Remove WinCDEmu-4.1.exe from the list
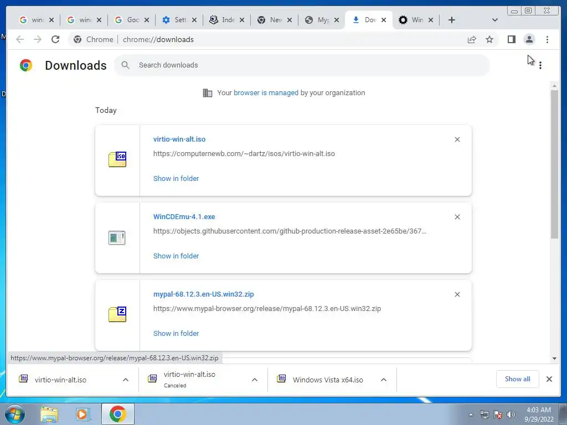 (457, 217)
